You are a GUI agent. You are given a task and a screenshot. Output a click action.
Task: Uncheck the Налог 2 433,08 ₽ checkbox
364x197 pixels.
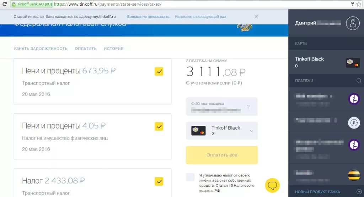click(159, 181)
